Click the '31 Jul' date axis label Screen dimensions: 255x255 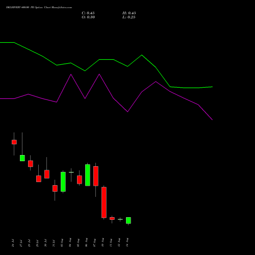(x=54, y=243)
